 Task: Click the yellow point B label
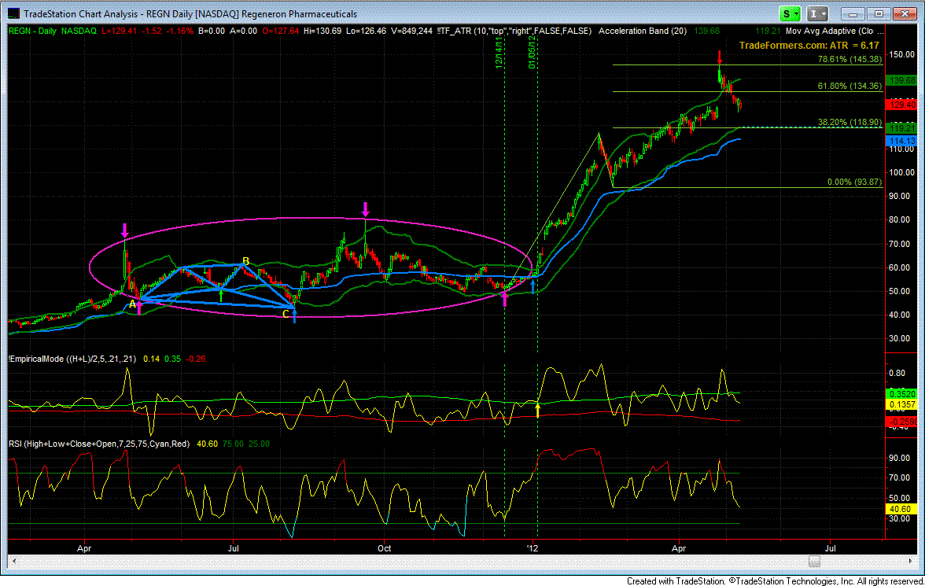[246, 261]
